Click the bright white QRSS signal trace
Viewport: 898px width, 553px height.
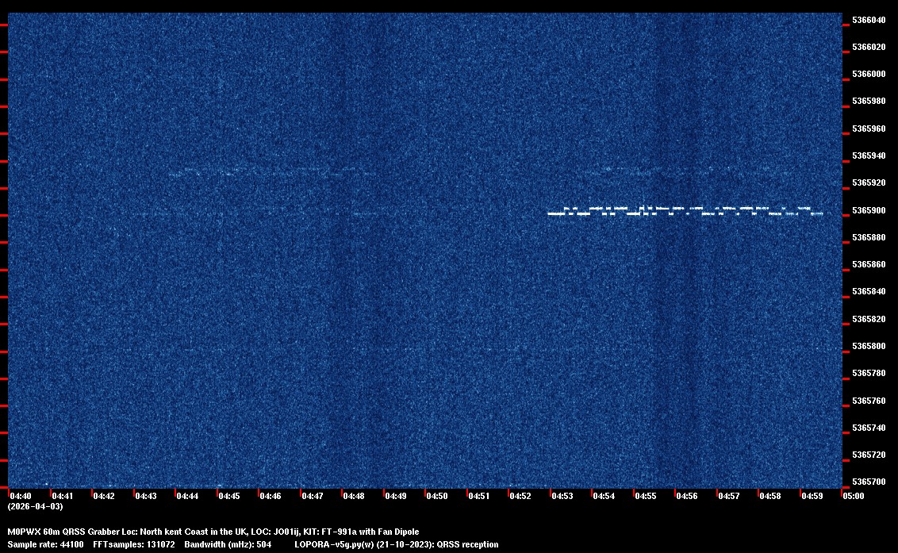685,212
